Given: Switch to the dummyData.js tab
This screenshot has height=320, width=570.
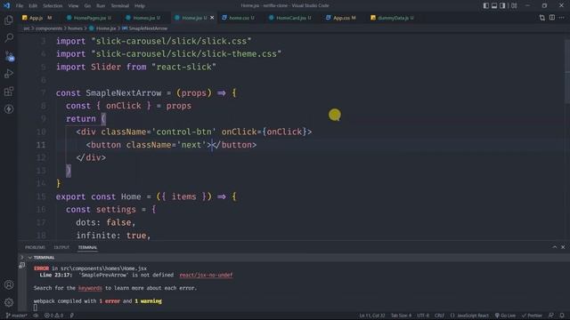Looking at the screenshot, I should click(x=392, y=18).
